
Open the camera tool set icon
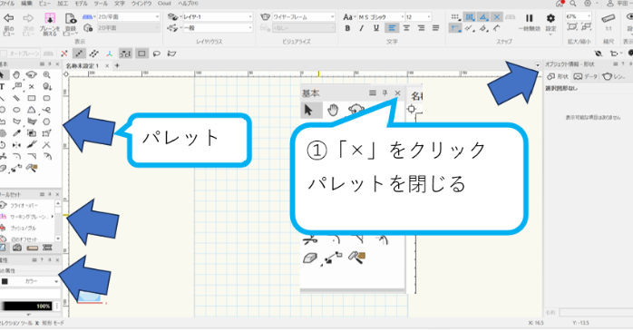click(x=17, y=248)
